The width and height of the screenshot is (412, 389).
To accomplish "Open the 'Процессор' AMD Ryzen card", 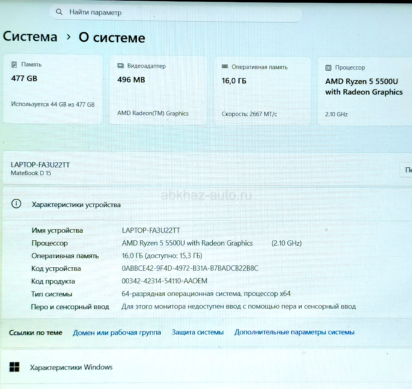I will coord(365,92).
